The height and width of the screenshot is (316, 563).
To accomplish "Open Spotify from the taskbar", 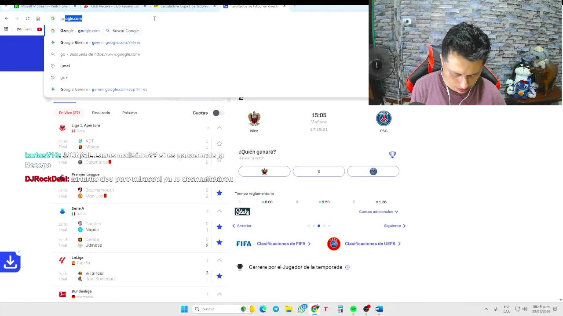I will (x=353, y=309).
